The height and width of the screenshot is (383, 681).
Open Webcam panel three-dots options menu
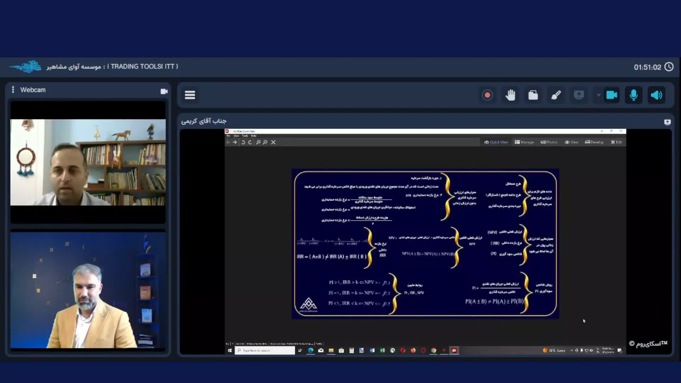click(13, 90)
